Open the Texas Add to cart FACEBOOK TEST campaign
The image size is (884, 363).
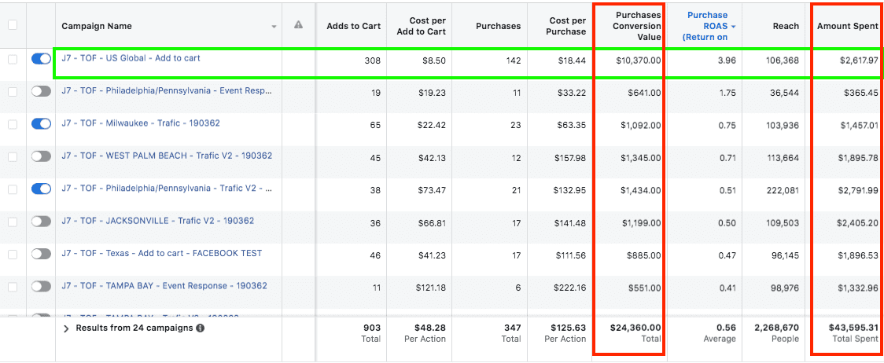tap(161, 254)
